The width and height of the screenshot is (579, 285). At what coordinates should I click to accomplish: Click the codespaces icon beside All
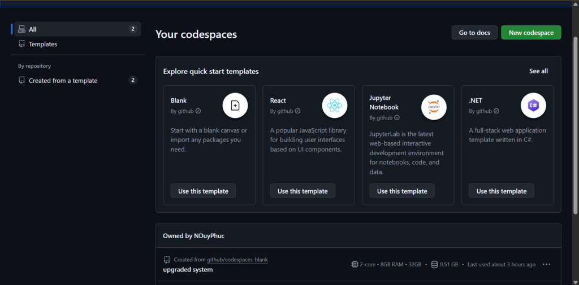21,29
